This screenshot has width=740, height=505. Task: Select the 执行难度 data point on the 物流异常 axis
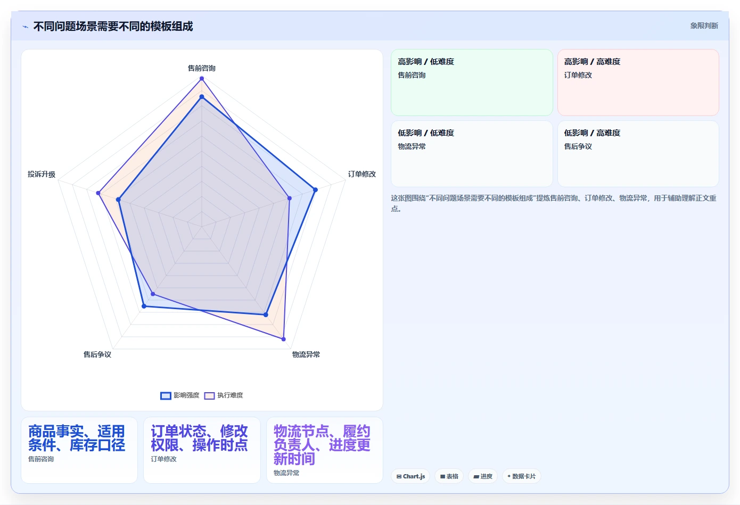(283, 339)
